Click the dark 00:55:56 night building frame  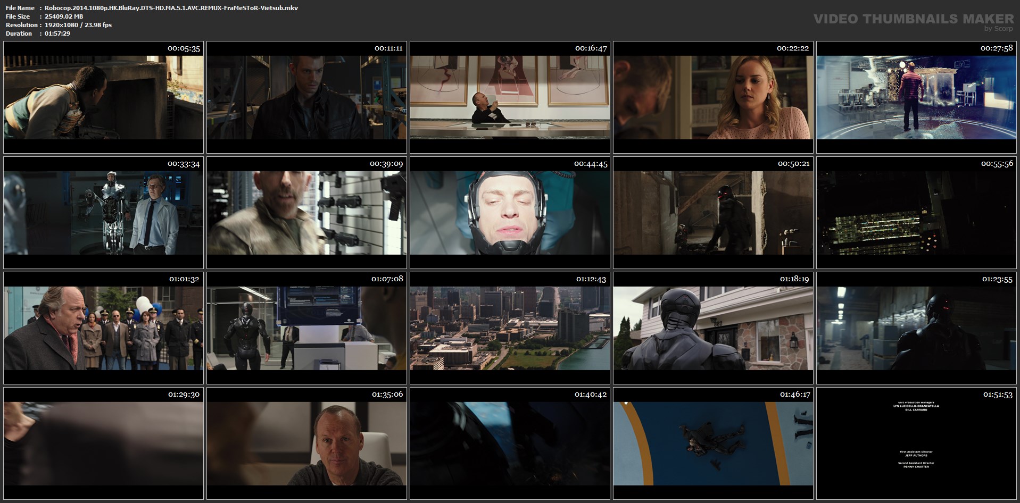916,213
